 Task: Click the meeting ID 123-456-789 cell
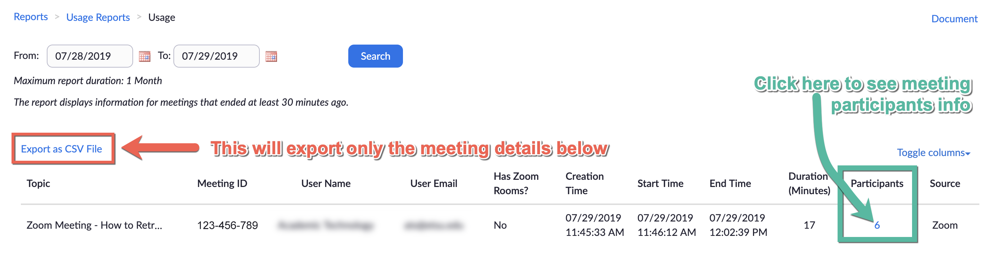(227, 225)
